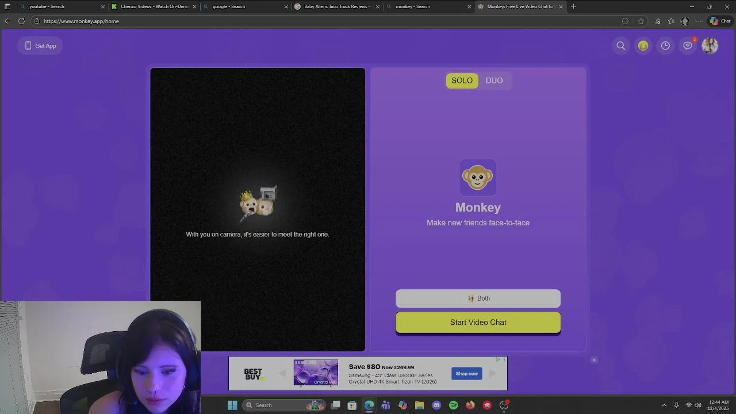Click the Monkey logo image

point(478,177)
